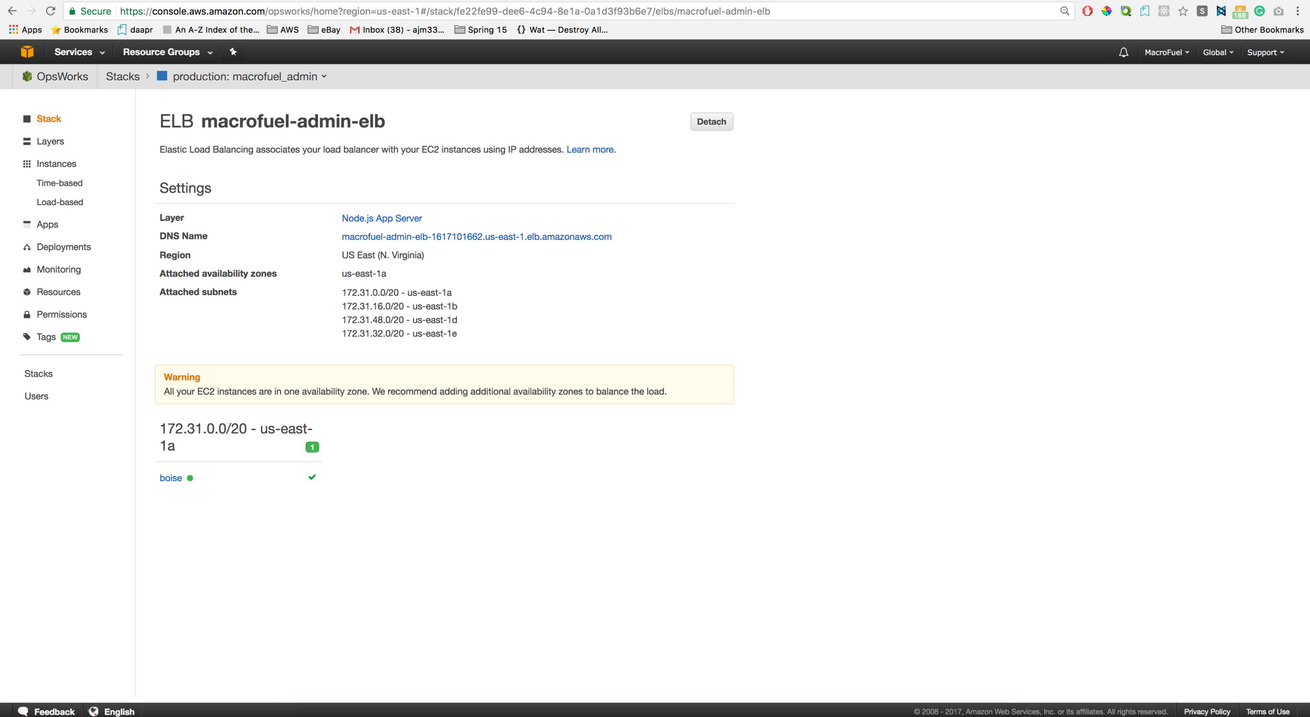
Task: Open Resources in the sidebar
Action: pyautogui.click(x=58, y=292)
